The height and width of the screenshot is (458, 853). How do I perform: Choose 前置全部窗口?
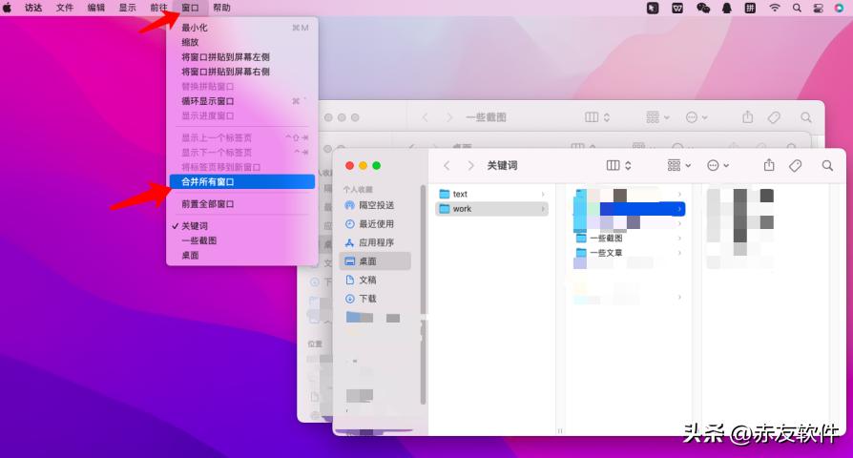click(242, 204)
